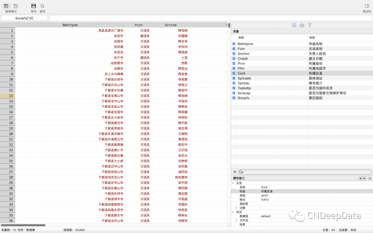
Task: Uncheck the Spfcadd variable checkbox
Action: click(x=234, y=78)
